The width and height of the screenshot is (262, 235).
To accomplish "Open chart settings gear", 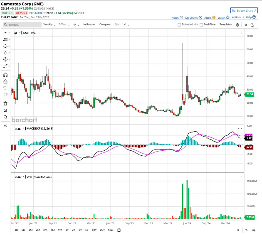I will [x=237, y=25].
